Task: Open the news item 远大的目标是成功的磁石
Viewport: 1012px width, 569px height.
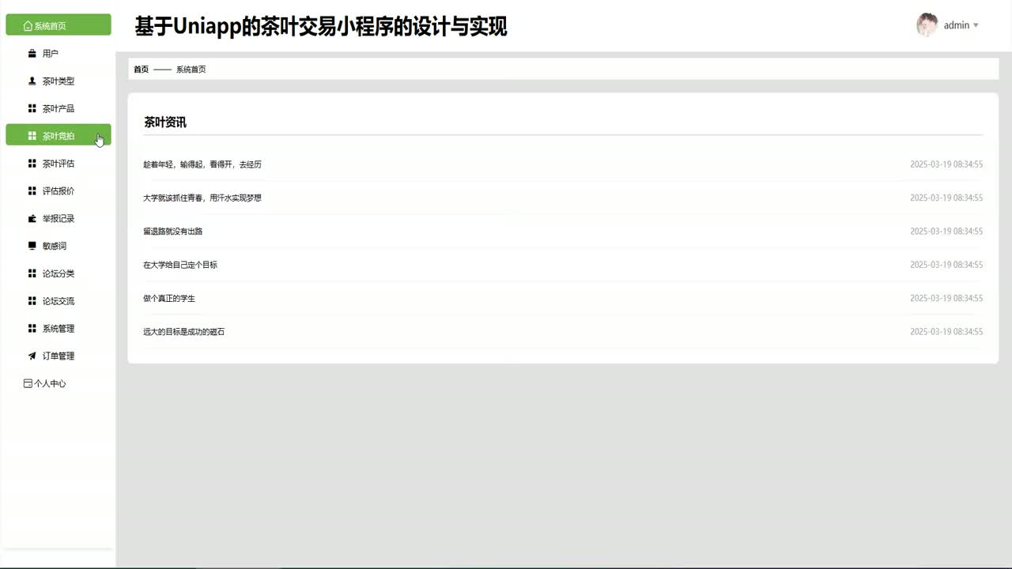Action: (x=184, y=332)
